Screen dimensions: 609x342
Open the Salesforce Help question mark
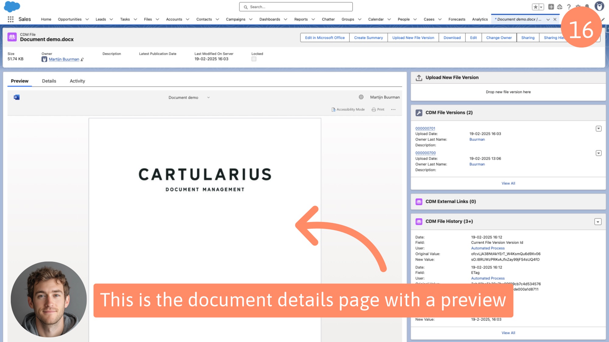[569, 7]
